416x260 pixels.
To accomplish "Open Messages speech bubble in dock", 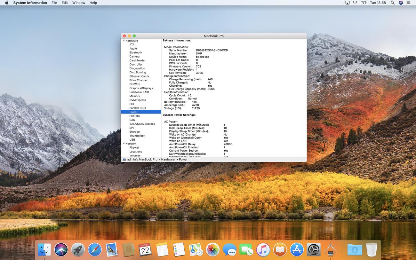I will tap(229, 249).
